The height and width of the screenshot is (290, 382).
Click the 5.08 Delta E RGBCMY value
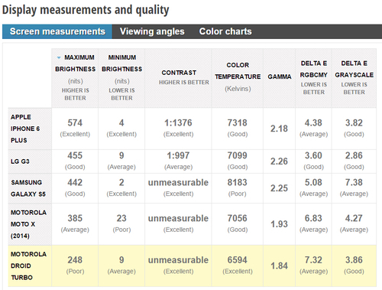pyautogui.click(x=313, y=183)
